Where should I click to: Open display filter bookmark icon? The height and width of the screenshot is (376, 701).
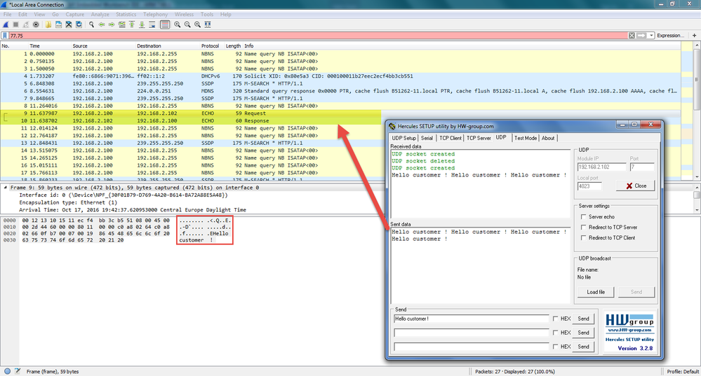(x=6, y=35)
